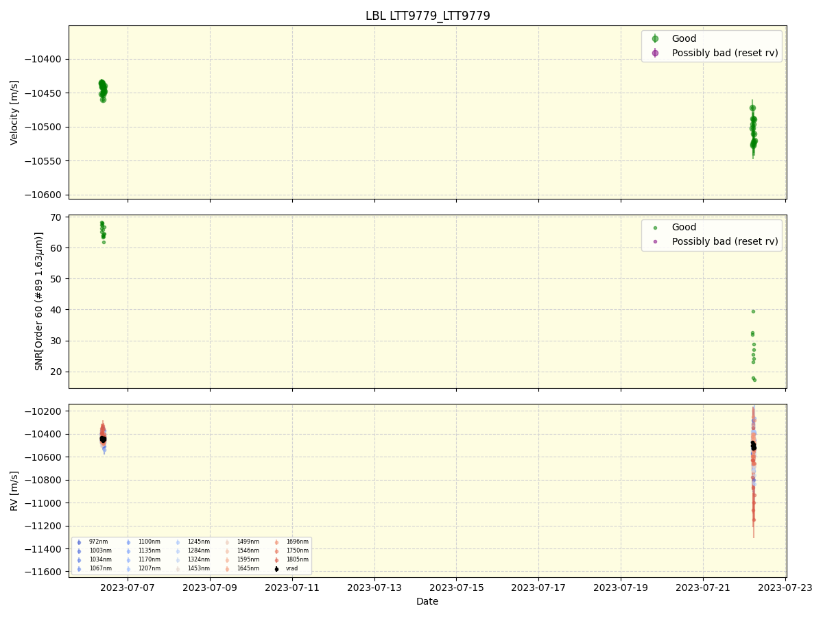
Task: Click the 2023-07-11 date tick label
Action: pyautogui.click(x=292, y=587)
